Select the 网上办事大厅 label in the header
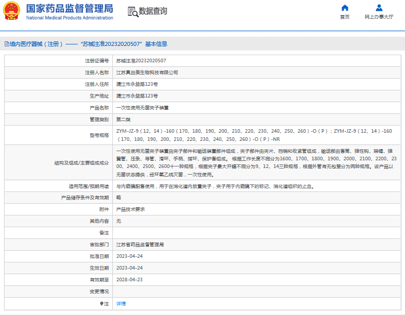This screenshot has height=315, width=405. 379,17
